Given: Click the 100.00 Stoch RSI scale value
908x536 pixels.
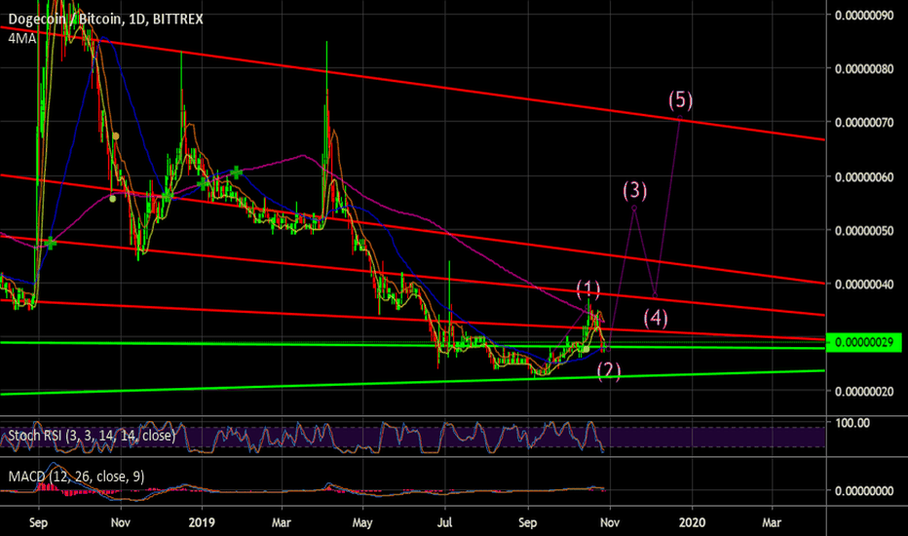Looking at the screenshot, I should (x=852, y=423).
